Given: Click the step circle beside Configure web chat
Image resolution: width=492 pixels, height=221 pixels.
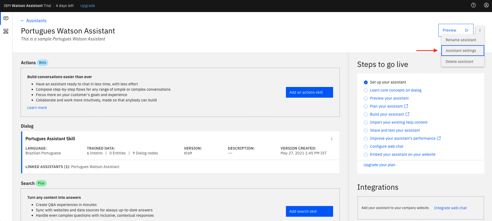Looking at the screenshot, I should pyautogui.click(x=366, y=147).
